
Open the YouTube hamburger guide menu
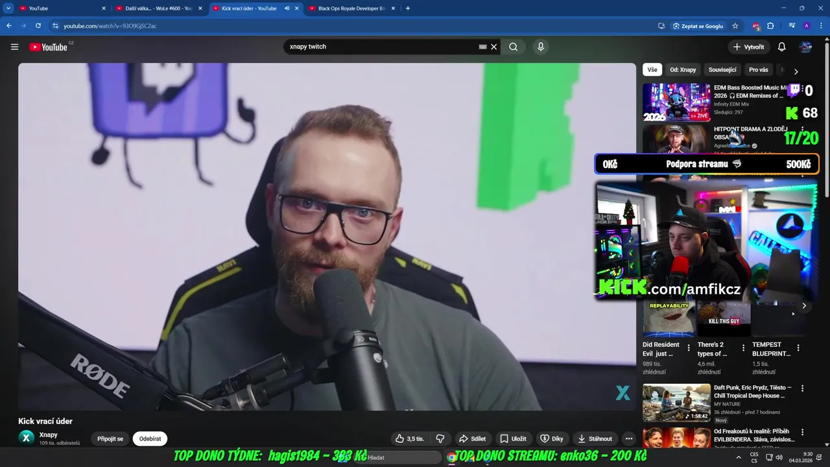click(14, 47)
